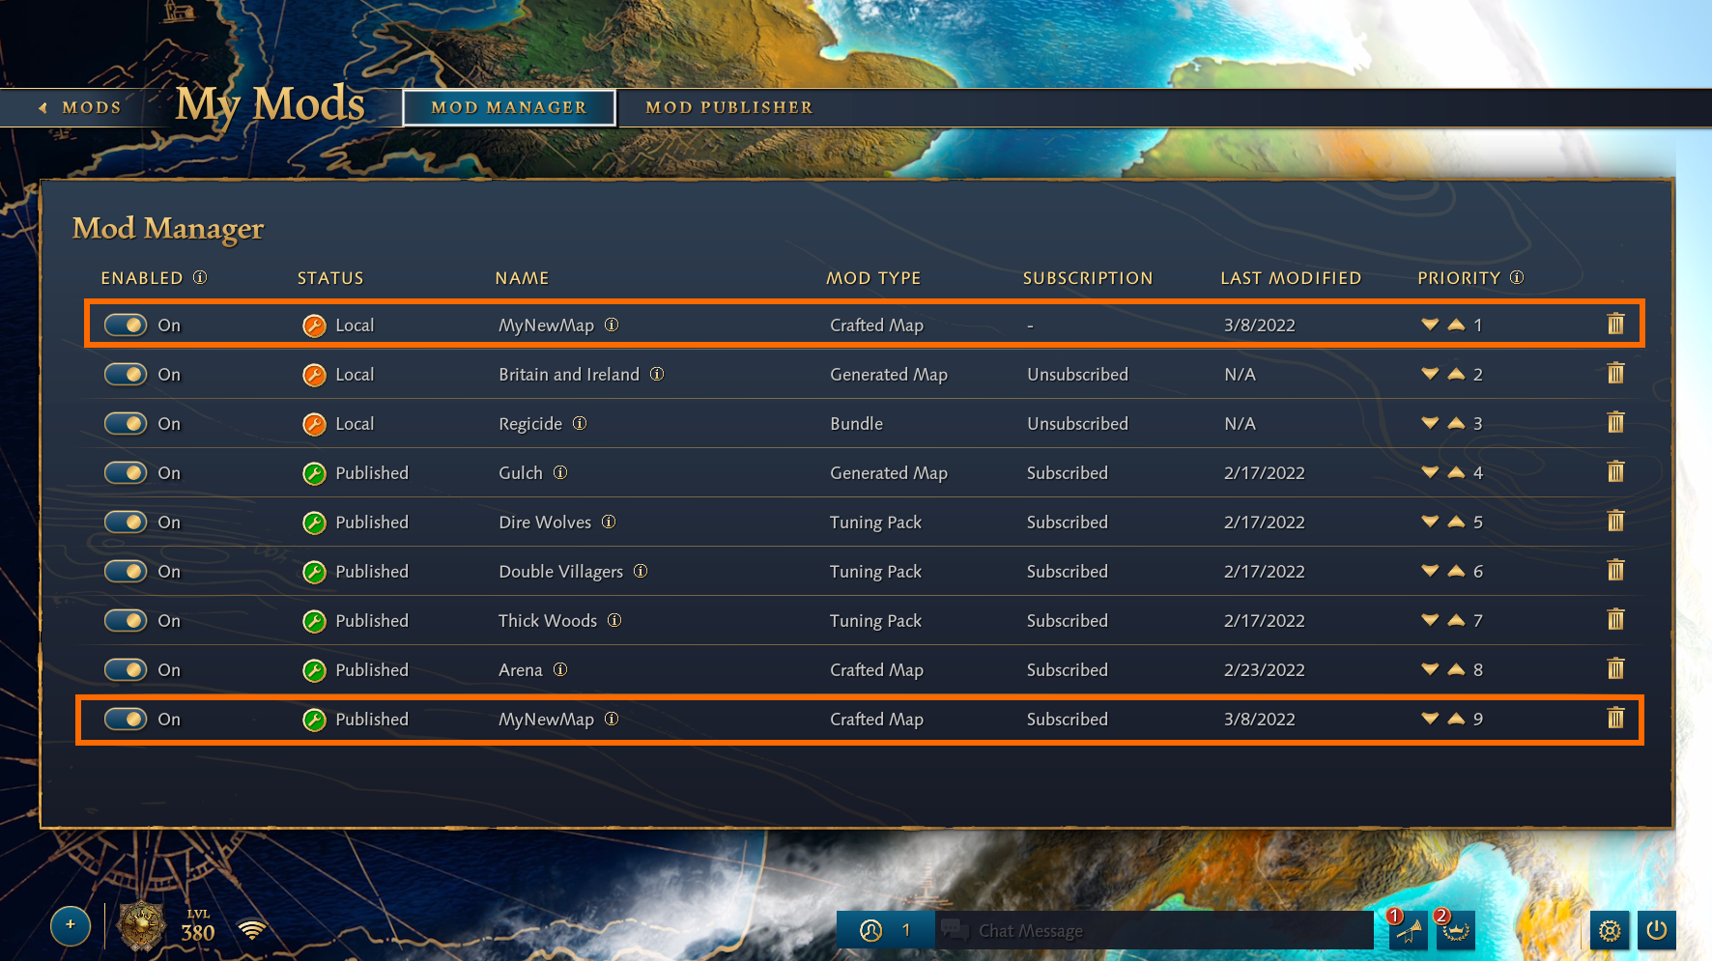The width and height of the screenshot is (1712, 961).
Task: Click Unsubscribed status for Regicide
Action: 1077,423
